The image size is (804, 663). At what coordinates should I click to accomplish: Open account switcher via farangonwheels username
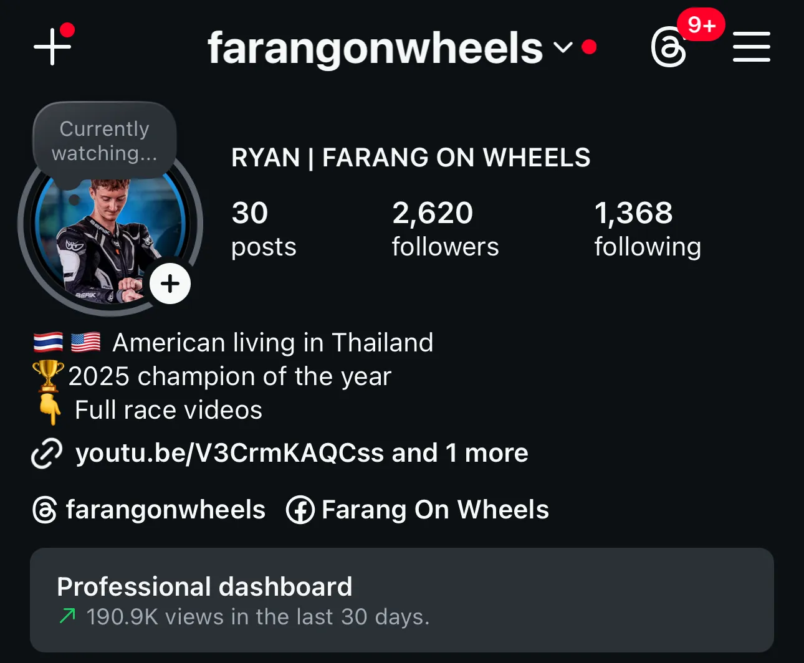click(x=375, y=48)
